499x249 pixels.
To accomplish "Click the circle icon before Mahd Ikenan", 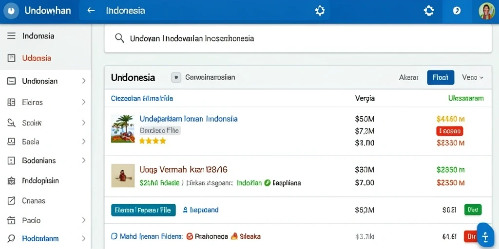I will pos(114,236).
